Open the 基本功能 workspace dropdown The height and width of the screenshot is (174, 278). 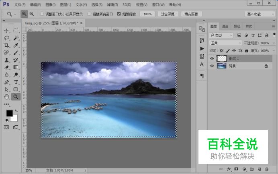[x=260, y=14]
